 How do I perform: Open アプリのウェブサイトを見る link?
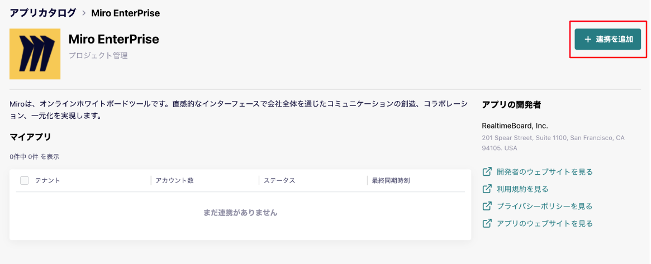point(545,223)
